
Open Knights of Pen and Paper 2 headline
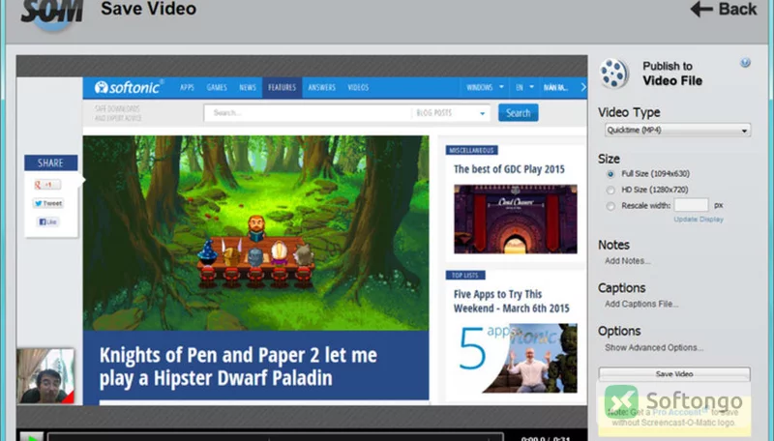click(238, 366)
